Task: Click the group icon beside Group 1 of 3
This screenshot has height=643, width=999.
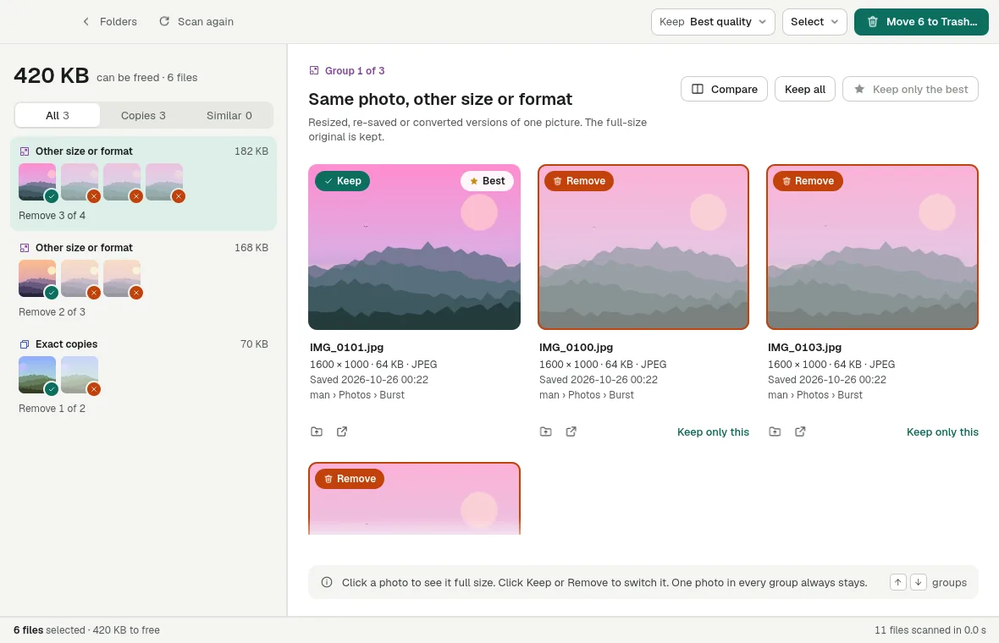Action: pyautogui.click(x=314, y=71)
